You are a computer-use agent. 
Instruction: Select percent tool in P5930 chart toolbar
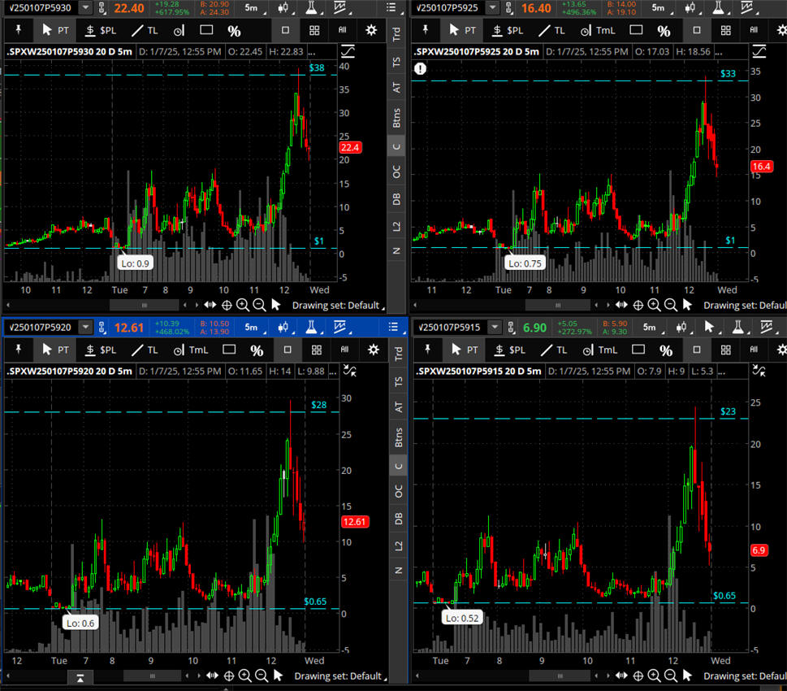234,30
